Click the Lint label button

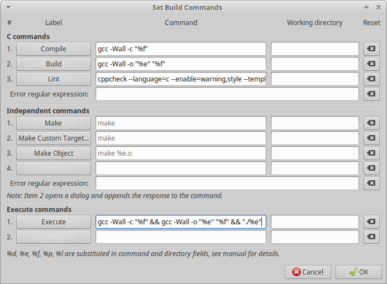[x=54, y=79]
